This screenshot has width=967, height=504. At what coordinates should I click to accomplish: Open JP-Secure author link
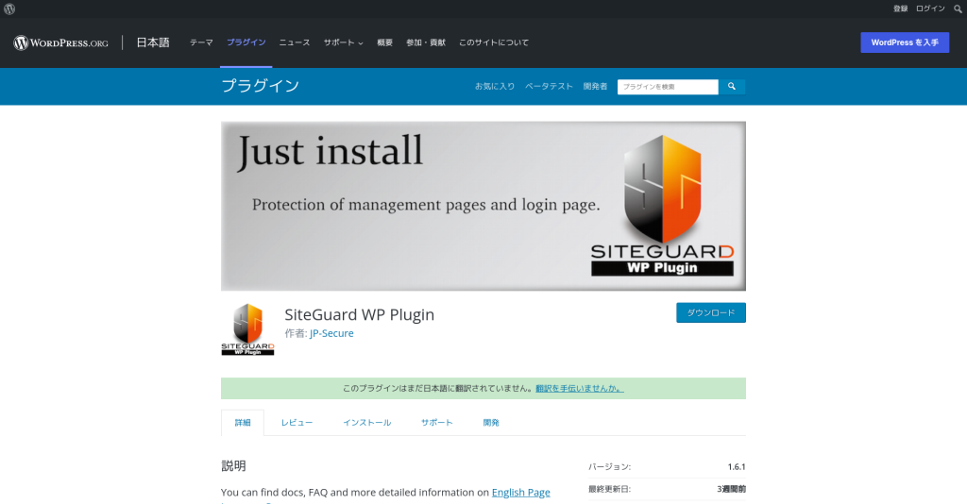331,333
